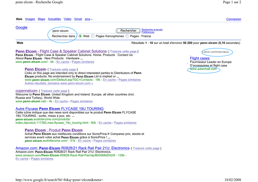Click the green penn-elcom.audiofanzine.com/produits/ URL text
Image resolution: width=258 pixels, height=182 pixels.
[x=43, y=119]
